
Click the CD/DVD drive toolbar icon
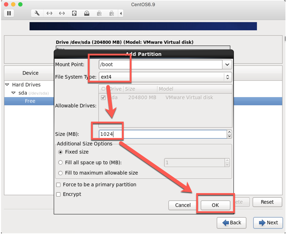[87, 14]
